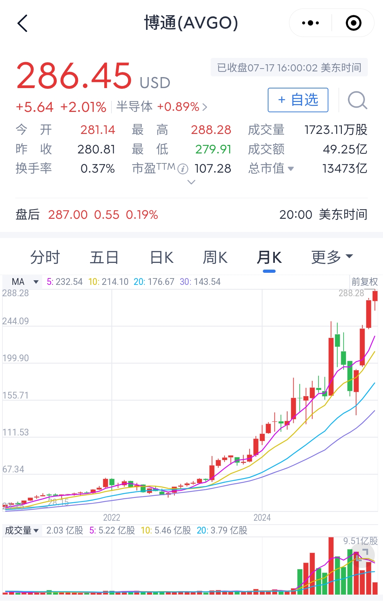Tap the 2022 axis label on chart

pyautogui.click(x=112, y=518)
